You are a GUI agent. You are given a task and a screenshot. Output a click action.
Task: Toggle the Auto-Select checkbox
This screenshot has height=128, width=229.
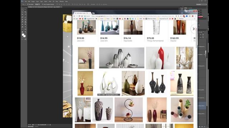tap(28, 4)
